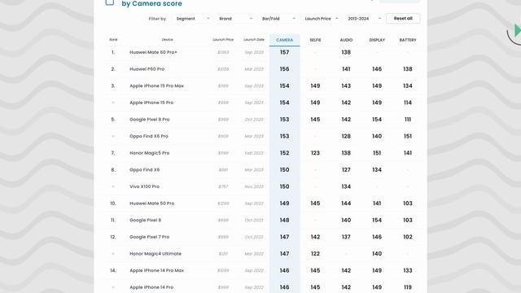Select the AUDIO score column tab
The height and width of the screenshot is (293, 521).
(x=346, y=40)
